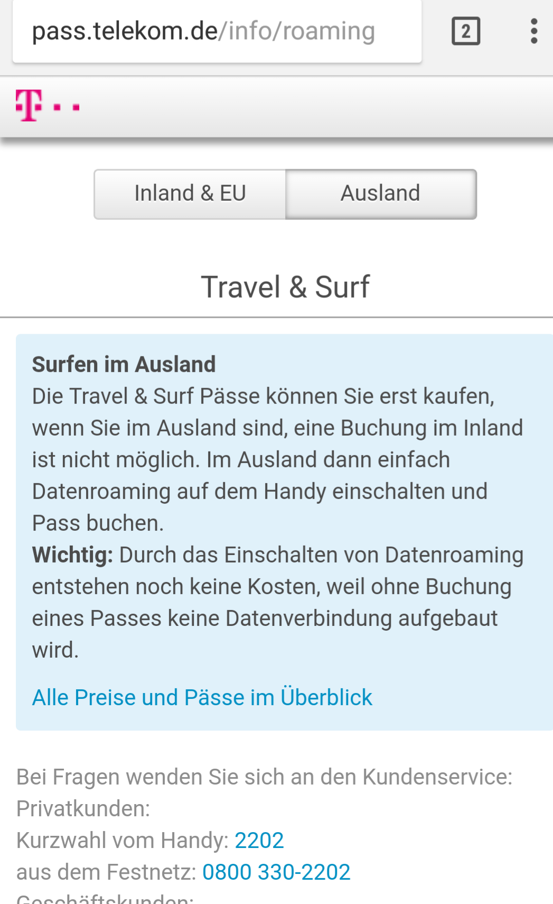
Task: Click the Privatkunden: label
Action: [83, 809]
